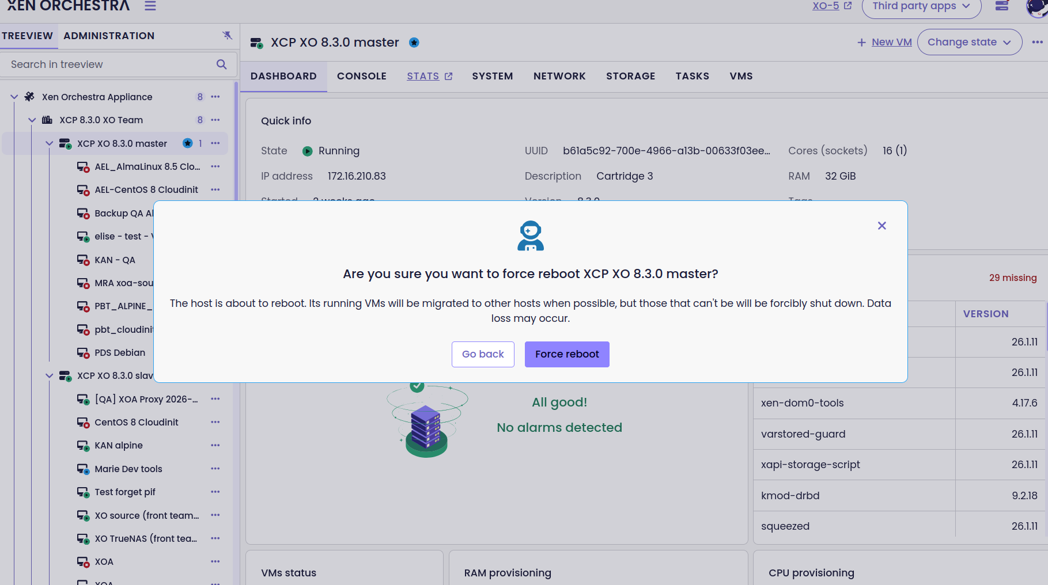Viewport: 1048px width, 585px height.
Task: Click the xapi-storage-script package row
Action: (x=899, y=465)
